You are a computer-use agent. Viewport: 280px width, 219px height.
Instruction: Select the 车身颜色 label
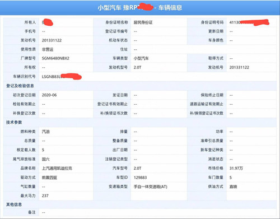point(216,40)
